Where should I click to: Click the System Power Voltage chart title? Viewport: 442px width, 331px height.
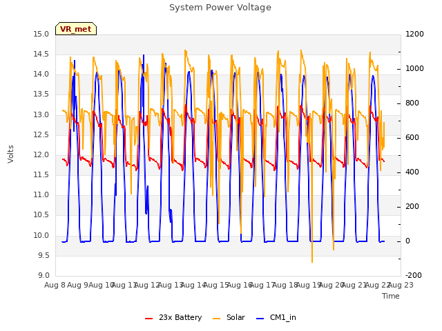[x=220, y=8]
